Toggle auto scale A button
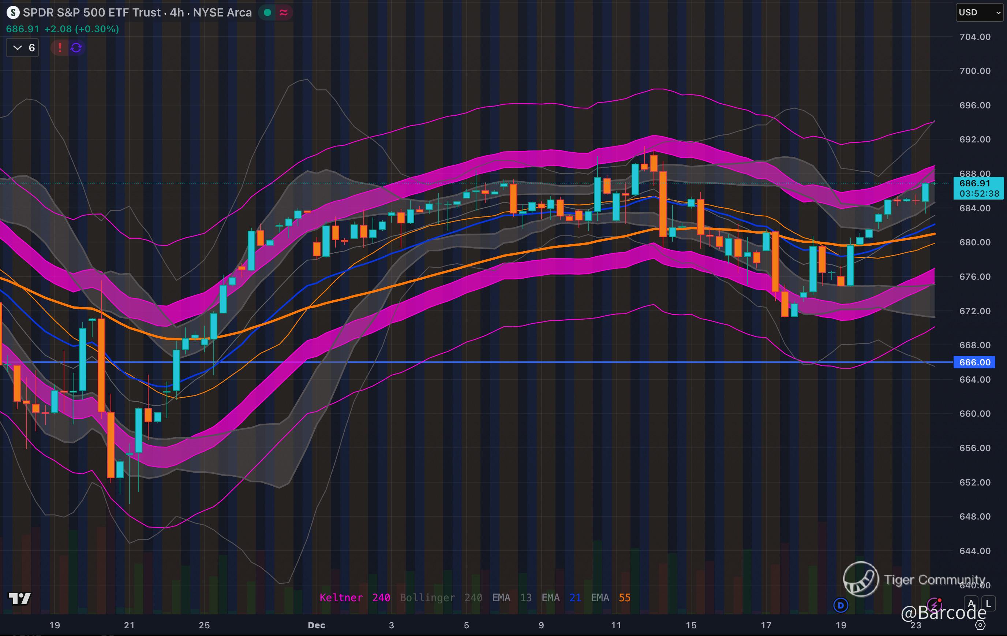This screenshot has width=1007, height=636. [971, 603]
